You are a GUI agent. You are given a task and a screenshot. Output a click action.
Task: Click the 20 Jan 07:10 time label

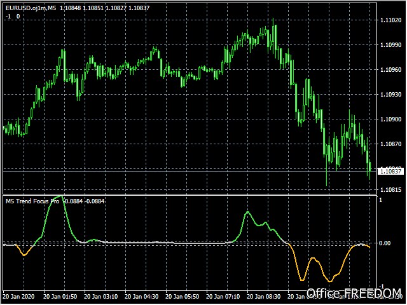[x=223, y=297]
